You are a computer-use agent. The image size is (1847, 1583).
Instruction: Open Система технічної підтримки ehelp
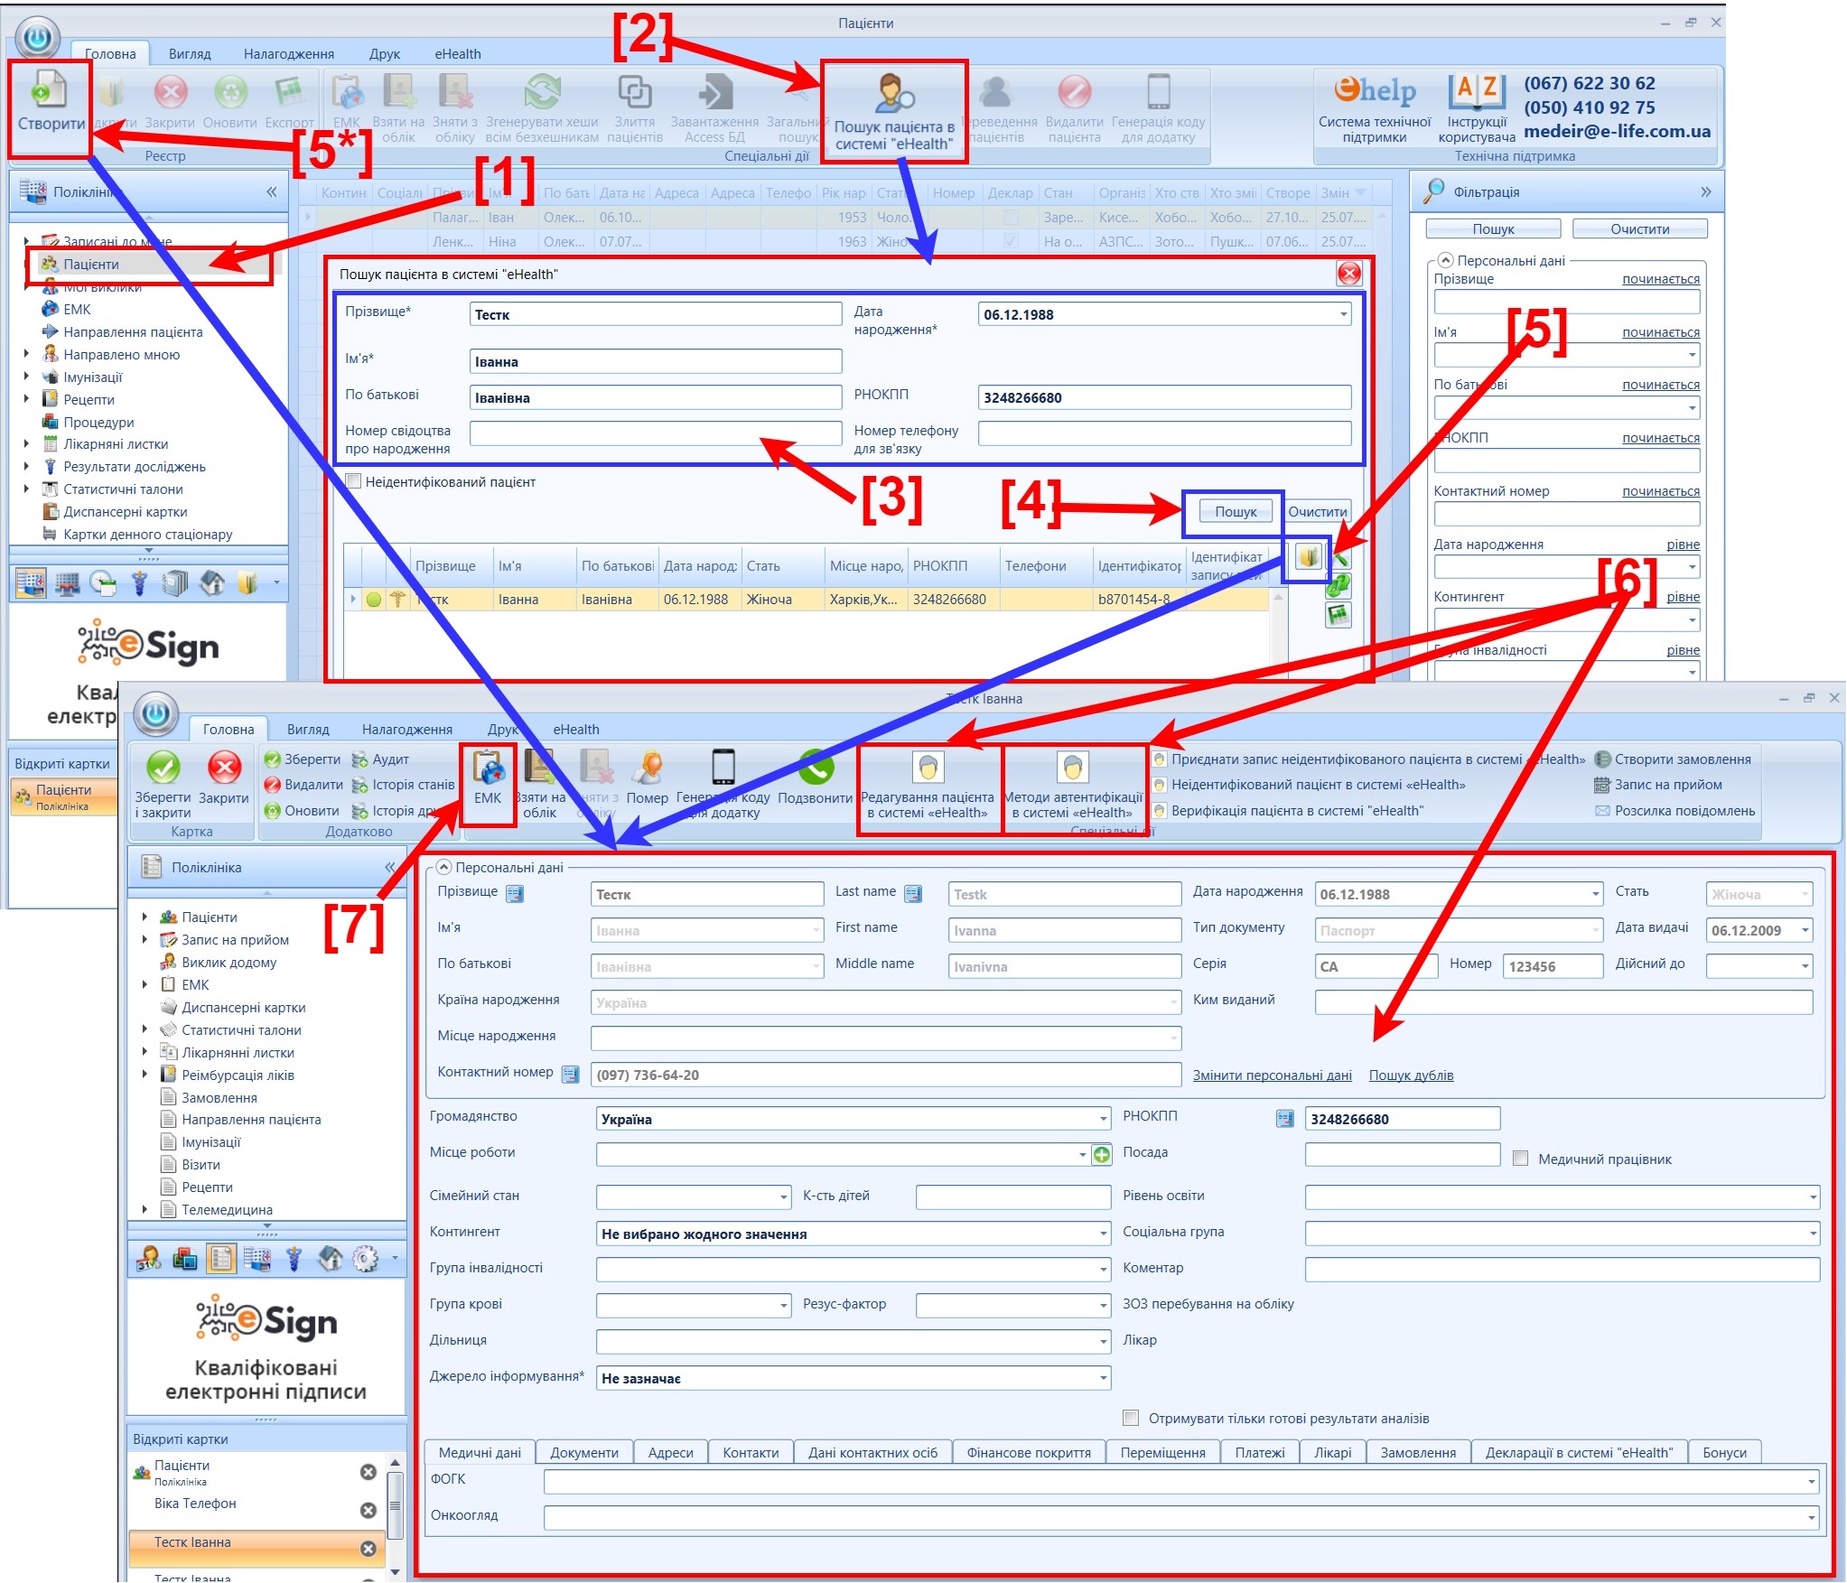coord(1374,109)
